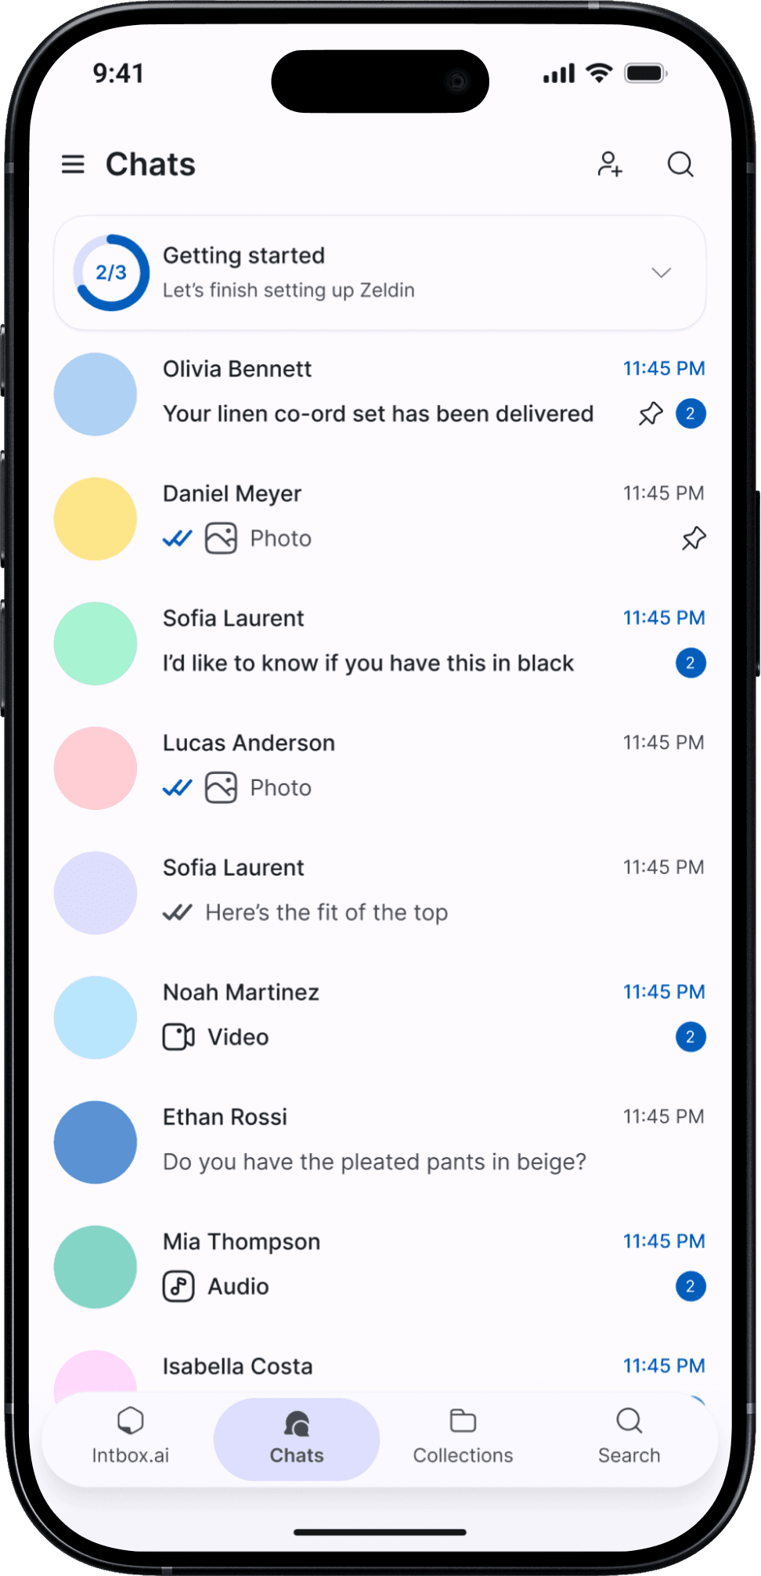The image size is (761, 1576).
Task: Click the Noah Martinez name
Action: [x=241, y=992]
